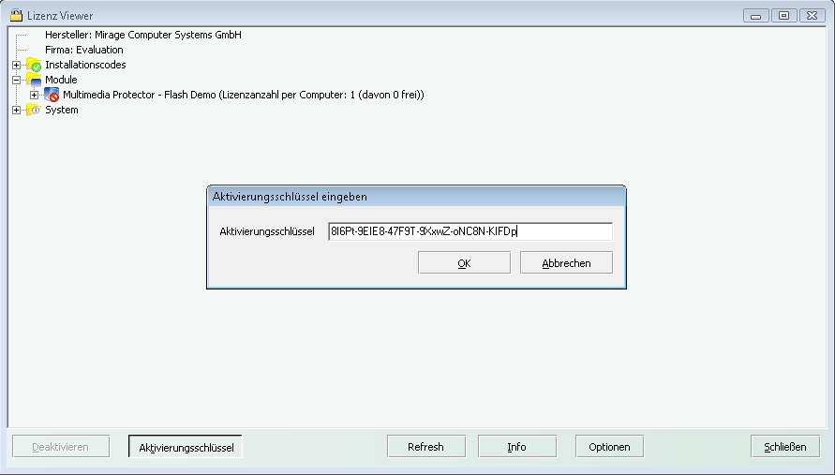Viewport: 835px width, 475px height.
Task: Open the Info button
Action: click(x=516, y=447)
